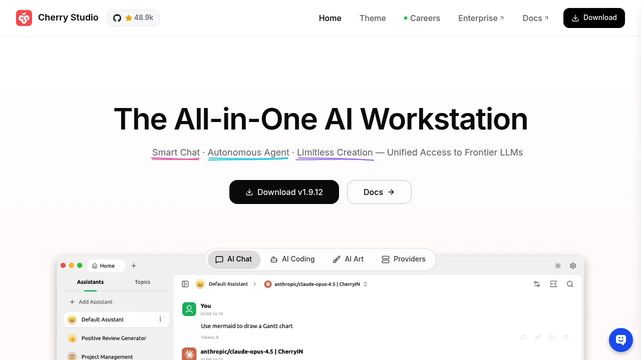Click the expand width icon beside search
The height and width of the screenshot is (360, 641).
tap(553, 284)
